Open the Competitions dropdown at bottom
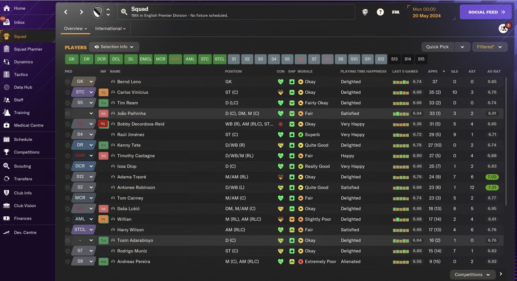The height and width of the screenshot is (281, 517). click(473, 275)
